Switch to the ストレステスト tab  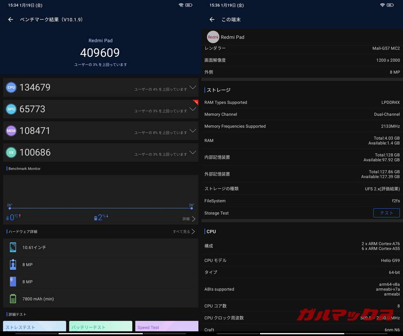point(34,328)
